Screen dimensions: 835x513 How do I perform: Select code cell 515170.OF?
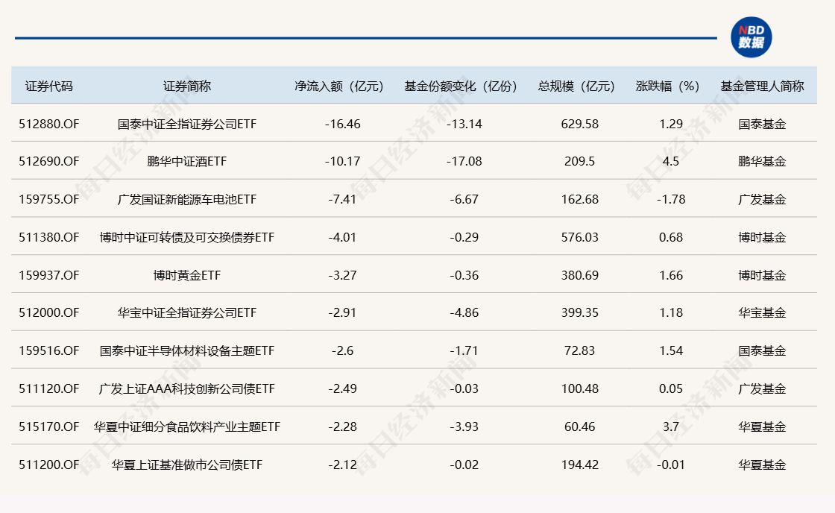(x=49, y=427)
